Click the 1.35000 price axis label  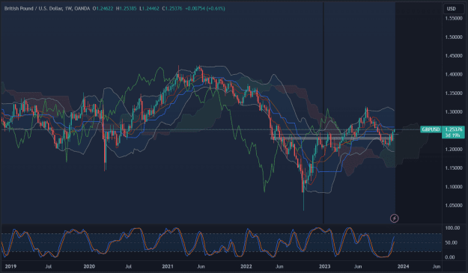coord(454,93)
